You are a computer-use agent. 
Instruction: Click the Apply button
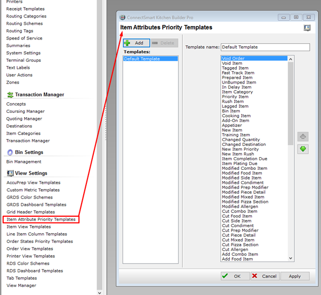295,276
